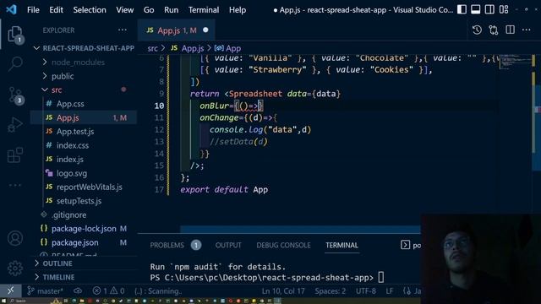
Task: Switch to the DEBUG CONSOLE tab
Action: point(283,245)
